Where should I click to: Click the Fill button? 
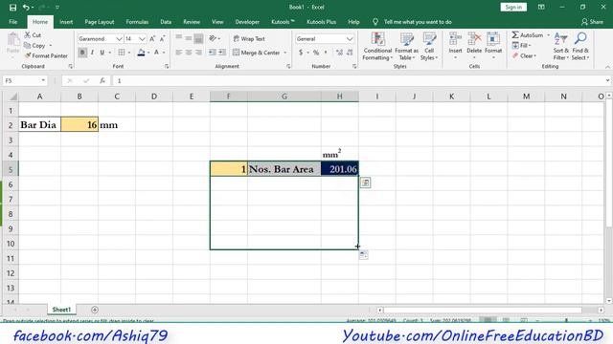521,45
